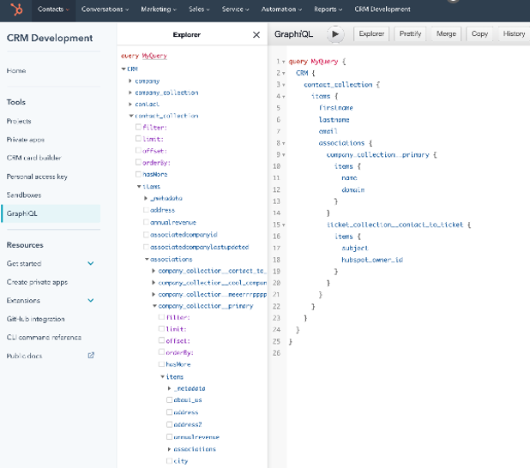Screen dimensions: 530x468
Task: Collapse the associations node under contact items
Action: [147, 259]
